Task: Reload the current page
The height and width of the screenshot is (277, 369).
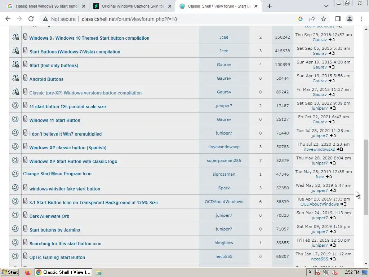Action: (31, 19)
